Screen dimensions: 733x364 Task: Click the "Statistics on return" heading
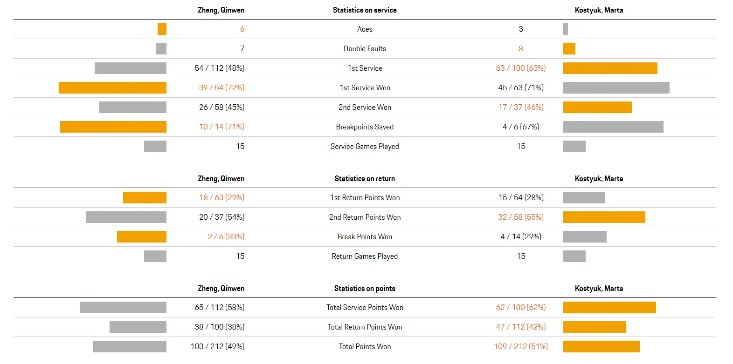point(365,178)
